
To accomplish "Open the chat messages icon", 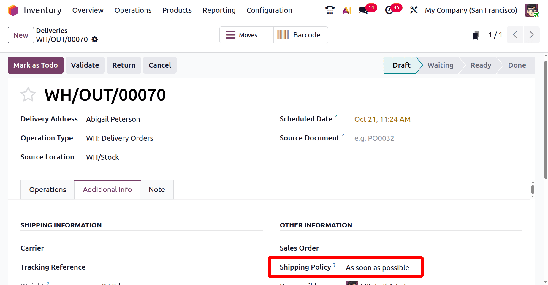I will click(x=363, y=10).
